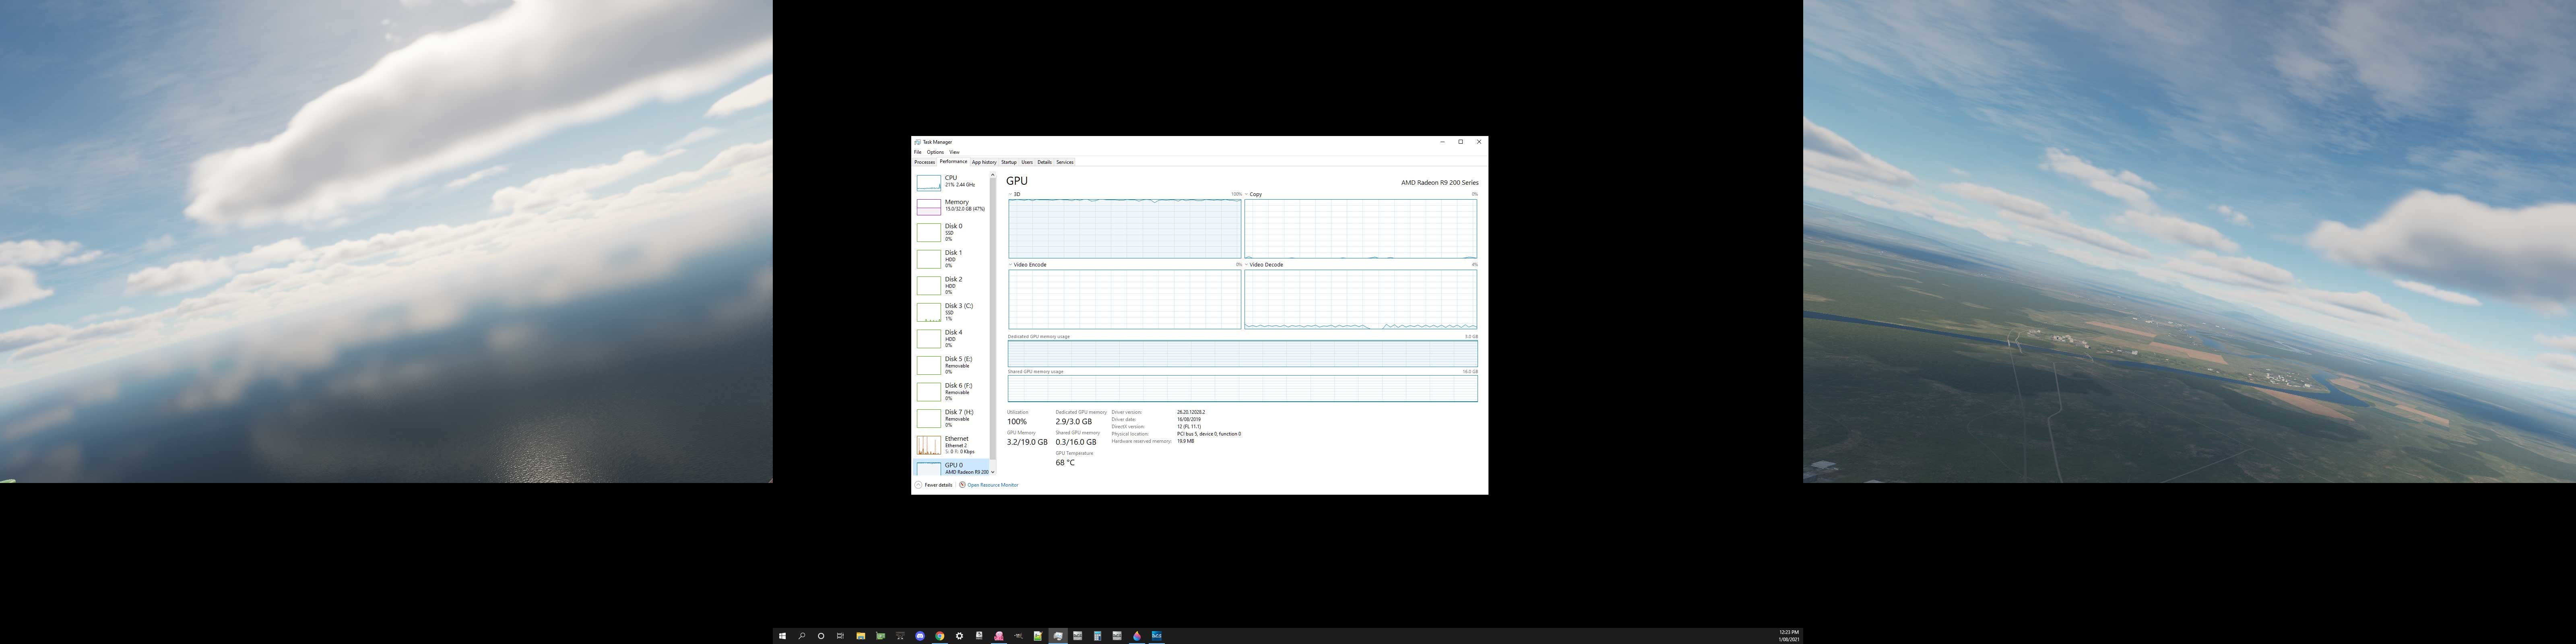Select the Performance tab
This screenshot has width=2576, height=644.
coord(953,161)
